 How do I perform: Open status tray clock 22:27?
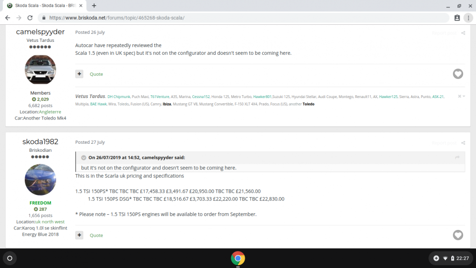point(463,258)
